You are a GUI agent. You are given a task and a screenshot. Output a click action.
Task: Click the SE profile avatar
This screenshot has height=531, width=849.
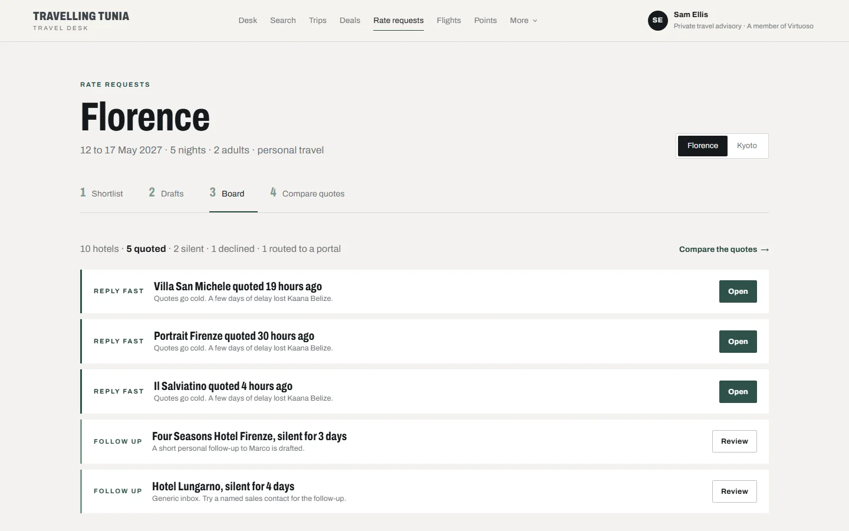pyautogui.click(x=657, y=21)
